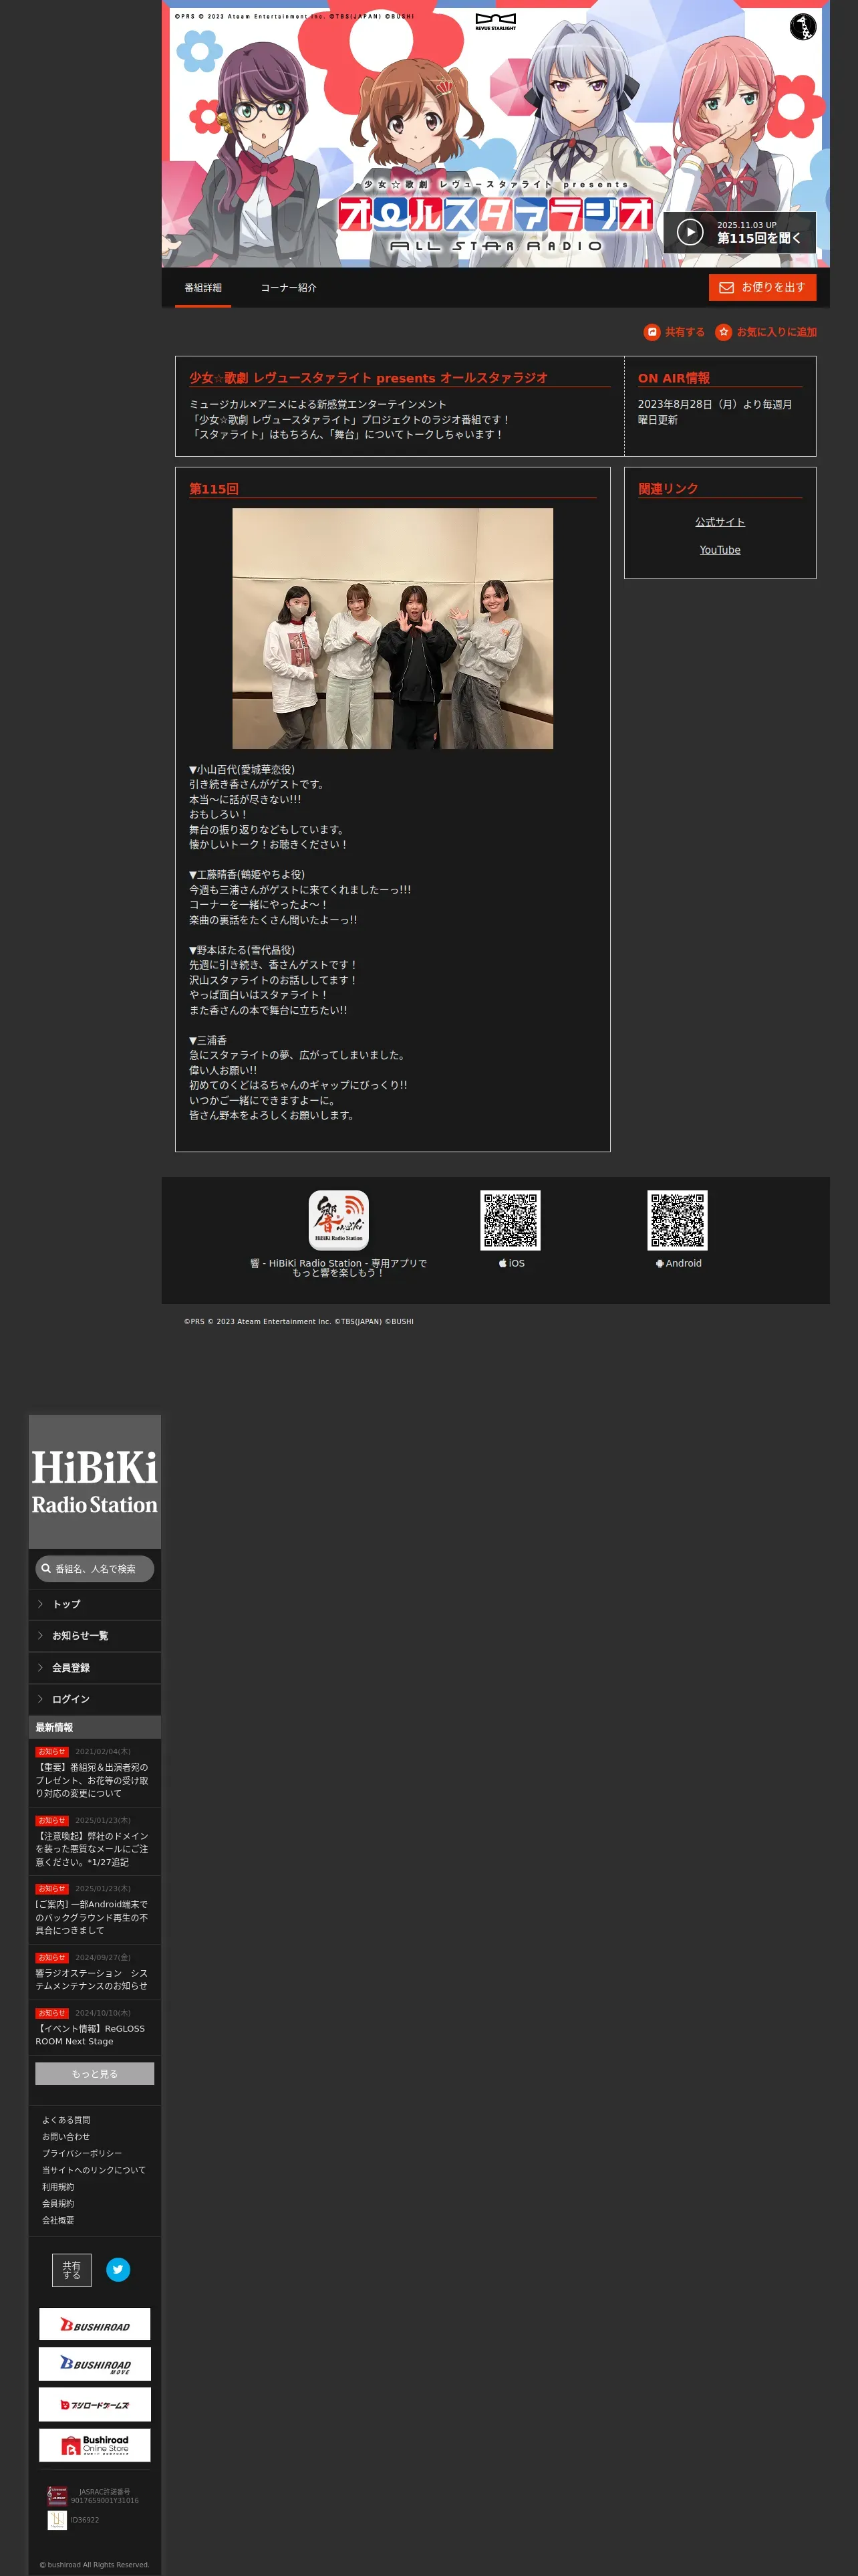Click the ▼小山百代(愛城華恋役) comment heading

pyautogui.click(x=242, y=770)
